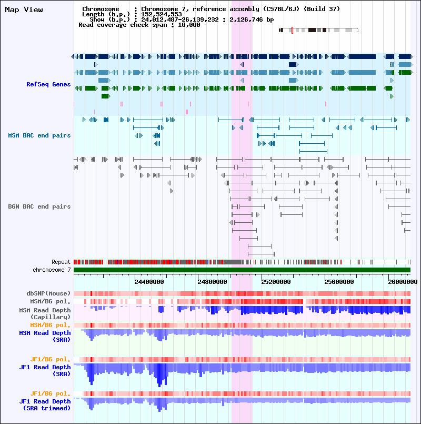
Task: Open the JF1 Read Depth (SRA trimmed) label link
Action: [x=45, y=405]
